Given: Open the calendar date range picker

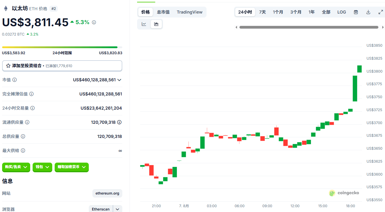Looking at the screenshot, I should click(x=356, y=12).
